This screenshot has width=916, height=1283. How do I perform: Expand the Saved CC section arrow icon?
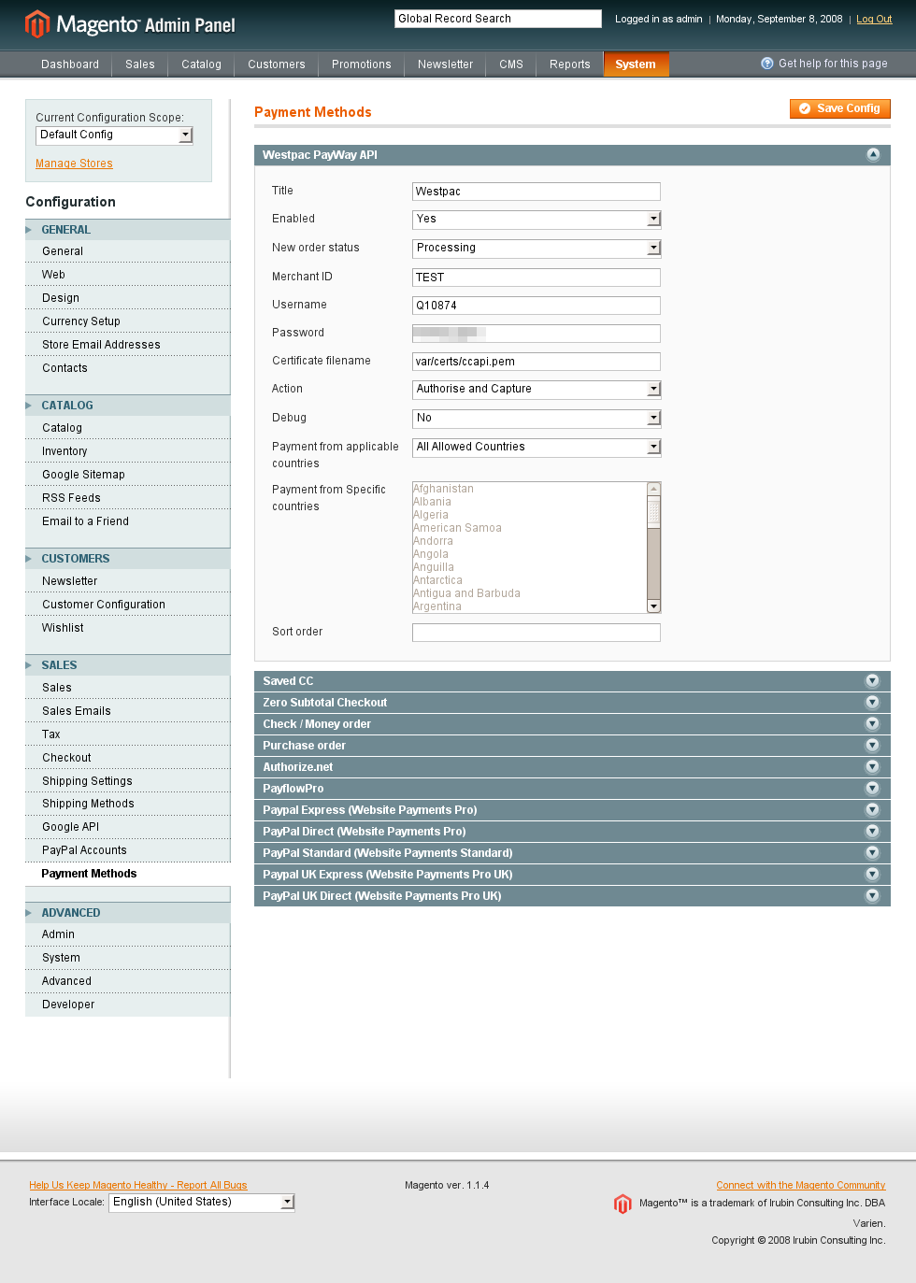(872, 681)
